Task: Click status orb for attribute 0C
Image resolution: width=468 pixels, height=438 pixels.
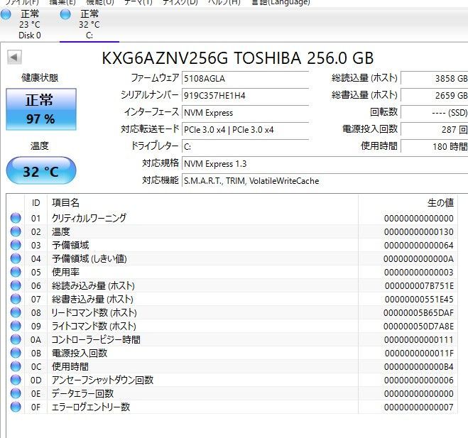Action: (x=16, y=366)
